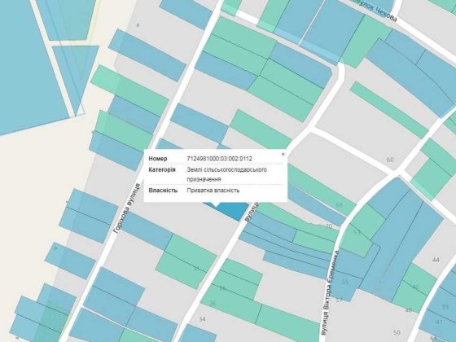Viewport: 456px width, 342px height.
Task: Select the green parcel numbered 31
Action: pyautogui.click(x=186, y=261)
